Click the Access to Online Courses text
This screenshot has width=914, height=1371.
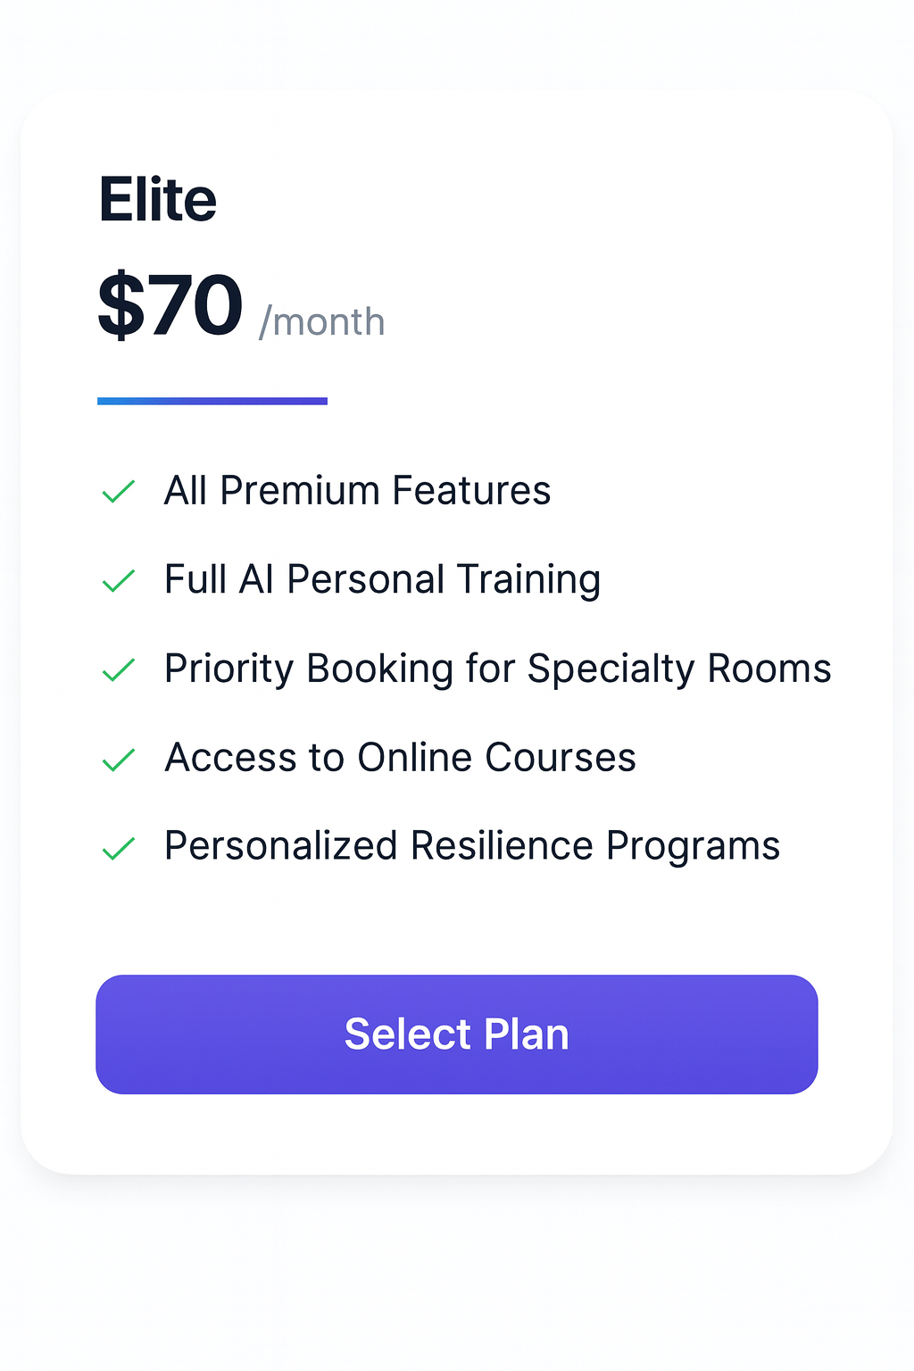click(x=400, y=759)
